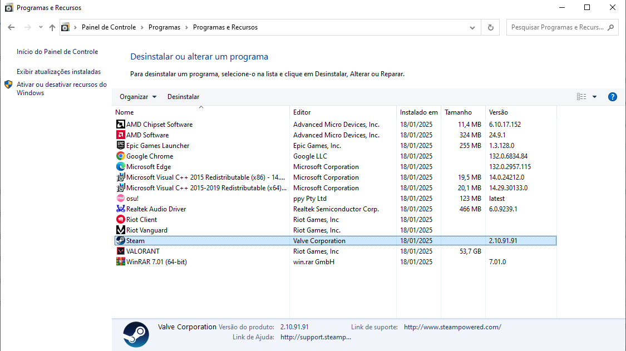Click Painel de Controle breadcrumb
Viewport: 626px width, 351px height.
pos(109,27)
